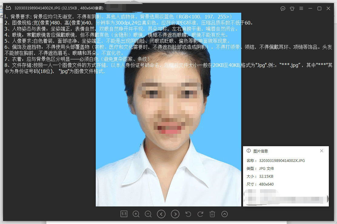Zoom in with the magnifier plus icon

136,214
